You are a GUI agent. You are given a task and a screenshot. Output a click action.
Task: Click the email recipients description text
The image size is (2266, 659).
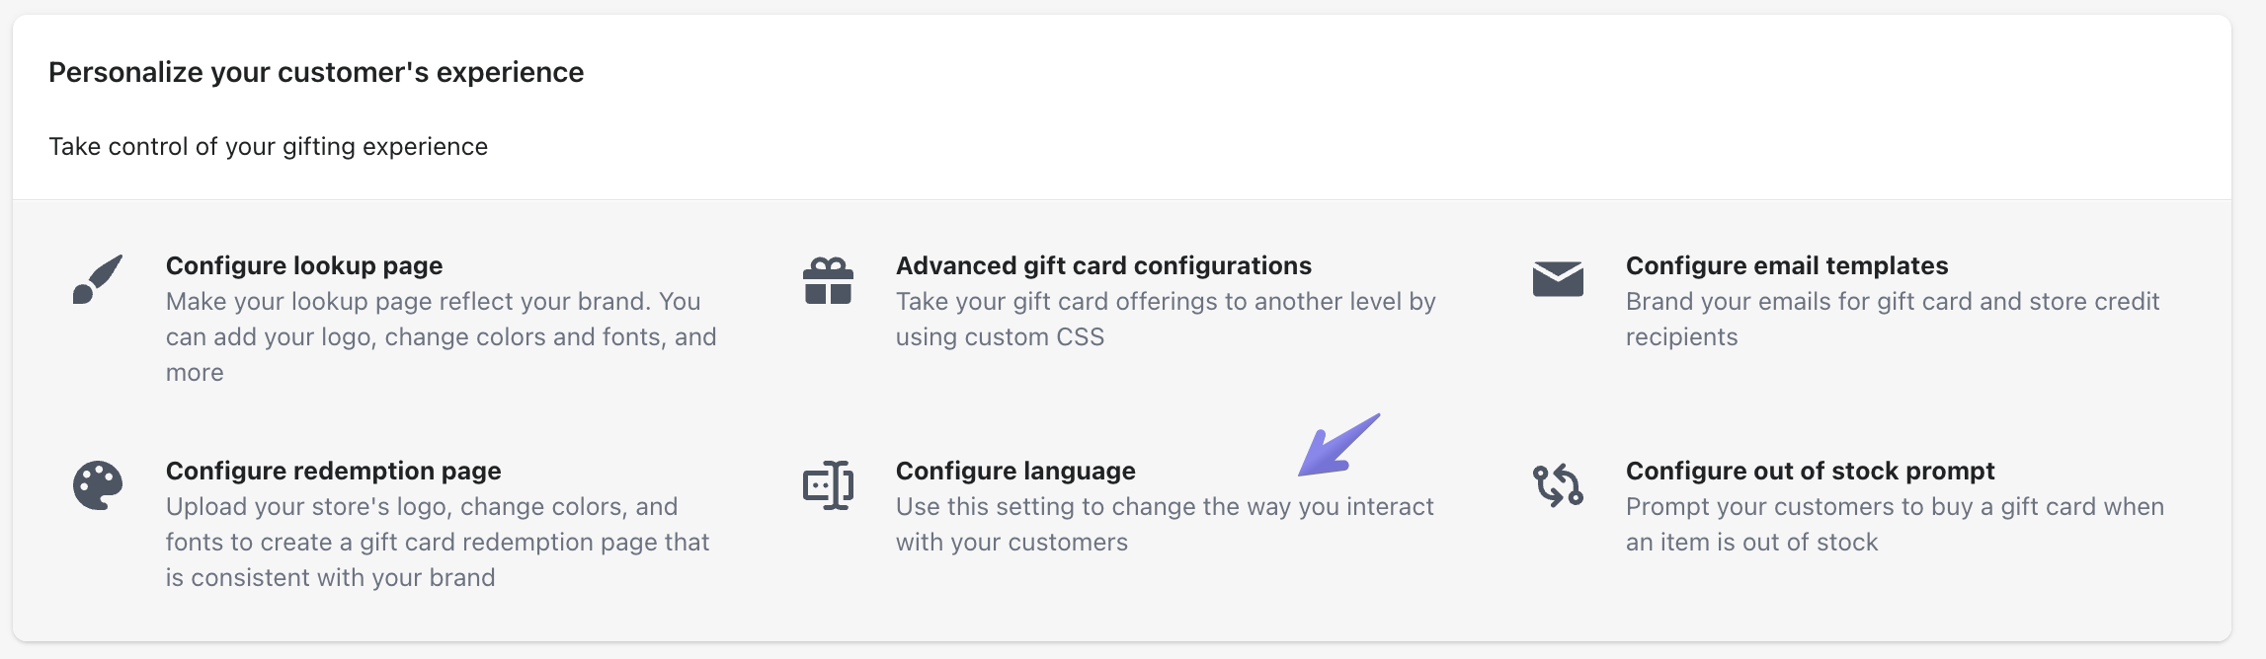point(1892,319)
